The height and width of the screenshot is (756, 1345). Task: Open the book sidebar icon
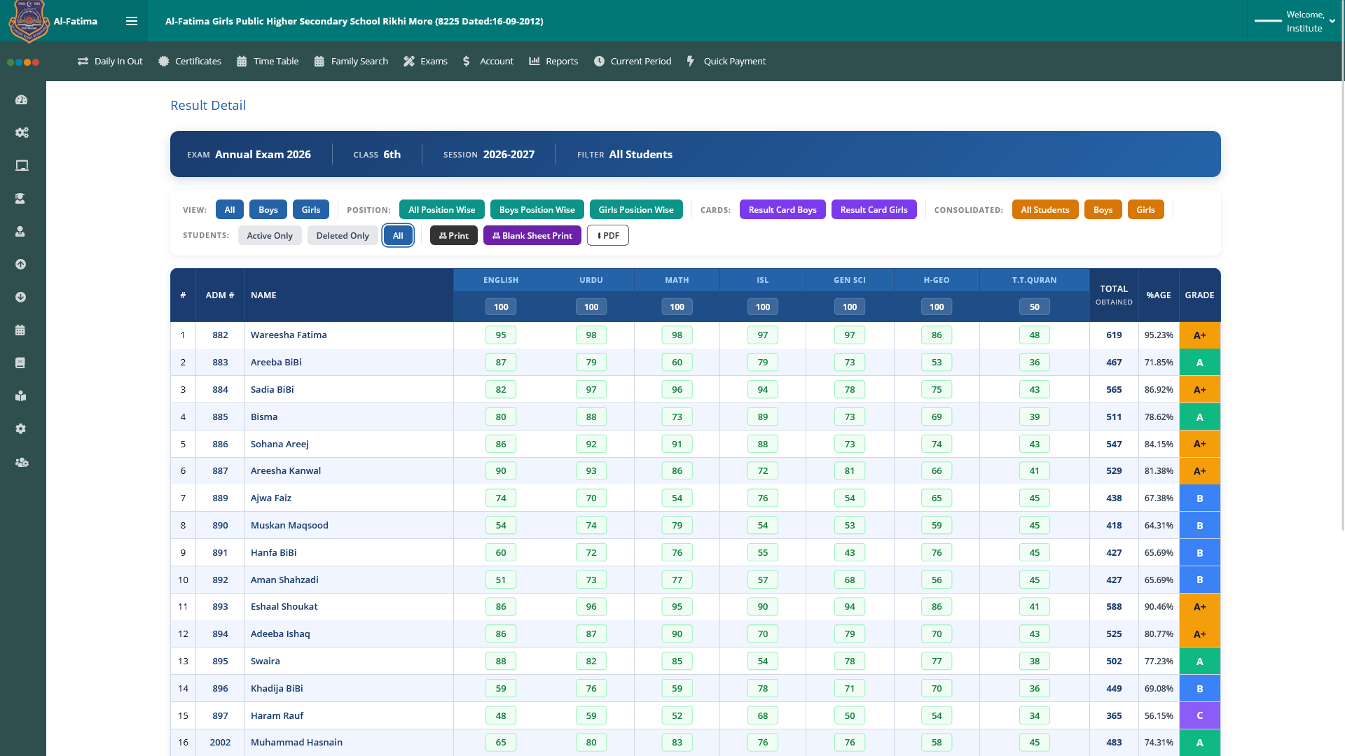21,363
